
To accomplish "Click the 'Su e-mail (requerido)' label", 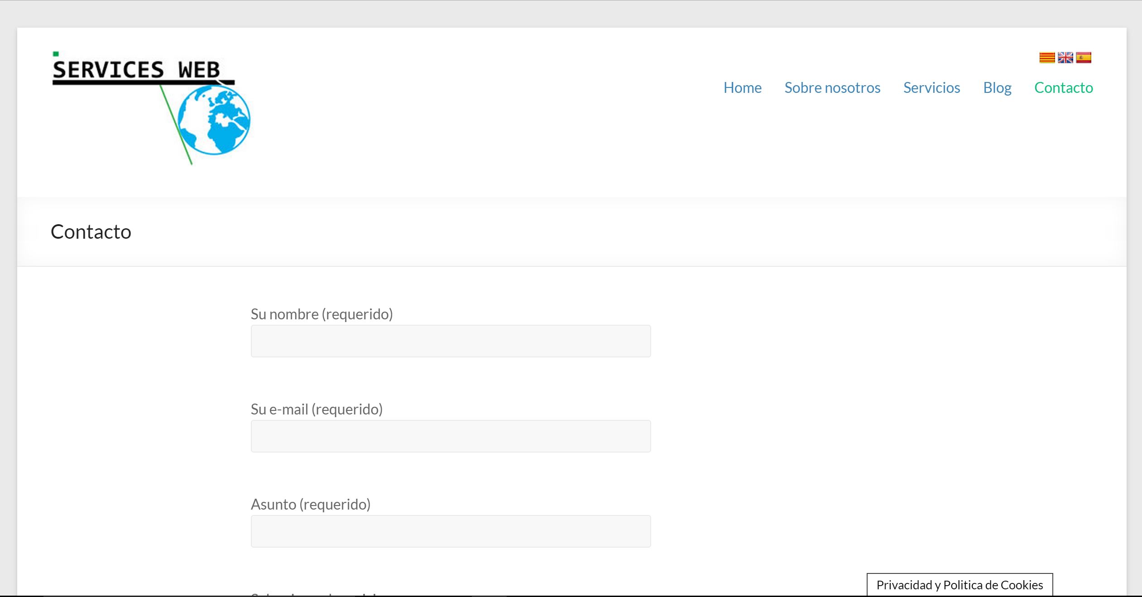I will (317, 409).
